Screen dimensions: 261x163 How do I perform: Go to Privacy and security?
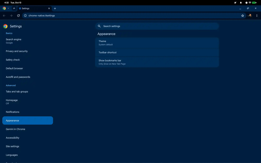28,51
